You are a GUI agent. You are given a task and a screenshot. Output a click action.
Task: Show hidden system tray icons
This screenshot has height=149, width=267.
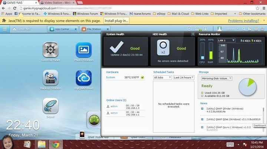(x=238, y=145)
